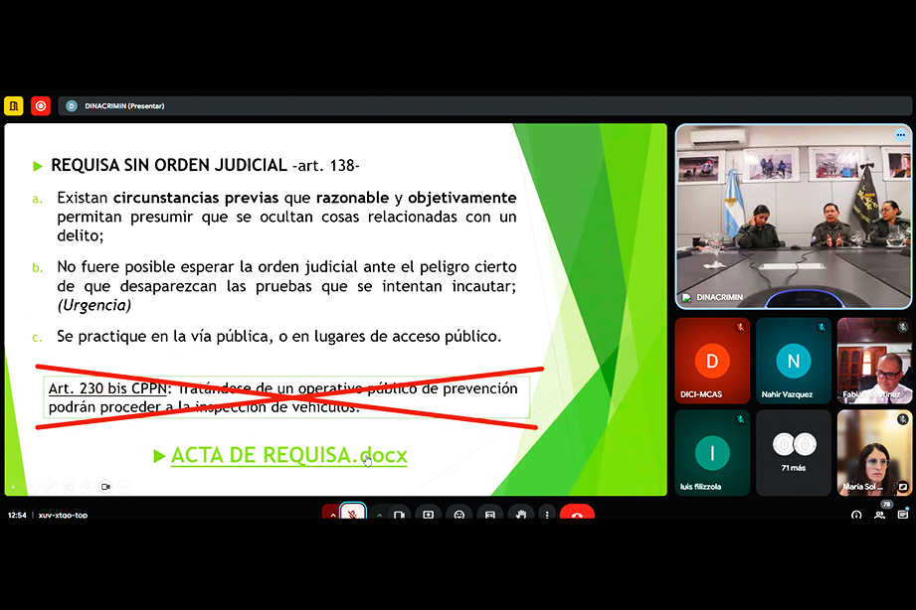
Task: Open the emoji reactions panel
Action: click(x=458, y=515)
